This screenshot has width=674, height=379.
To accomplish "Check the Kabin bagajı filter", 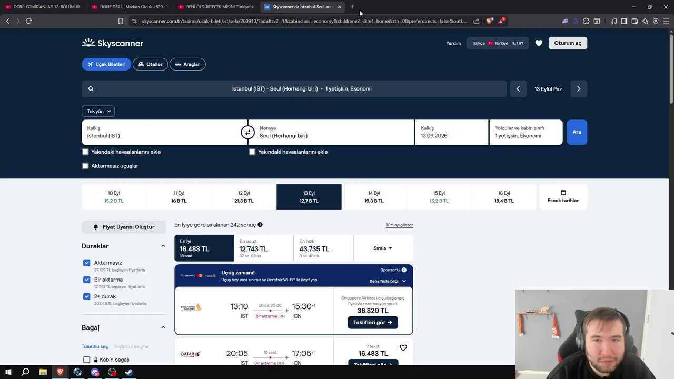I will click(87, 360).
